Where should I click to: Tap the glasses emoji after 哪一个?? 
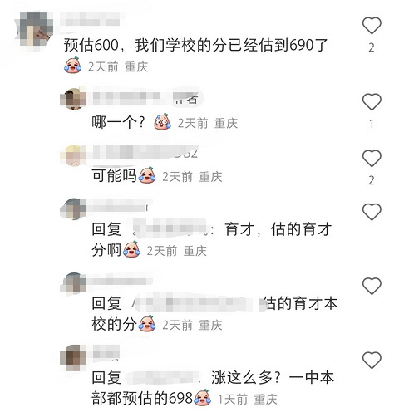pos(162,122)
